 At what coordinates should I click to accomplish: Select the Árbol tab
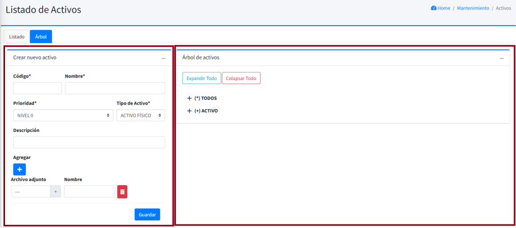(41, 37)
